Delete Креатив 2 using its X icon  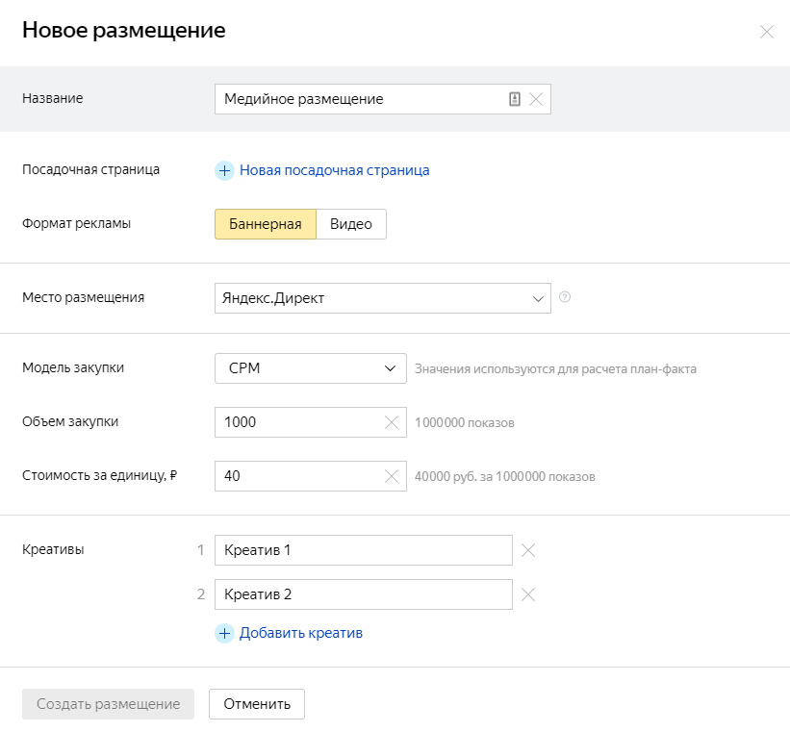click(x=527, y=594)
